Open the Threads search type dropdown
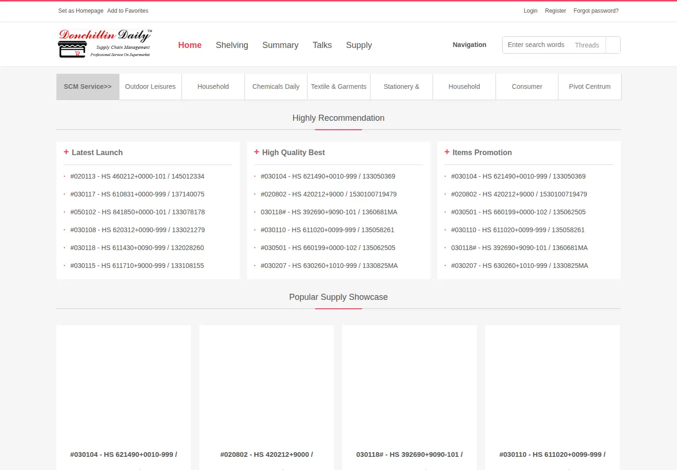Image resolution: width=677 pixels, height=470 pixels. [x=587, y=45]
